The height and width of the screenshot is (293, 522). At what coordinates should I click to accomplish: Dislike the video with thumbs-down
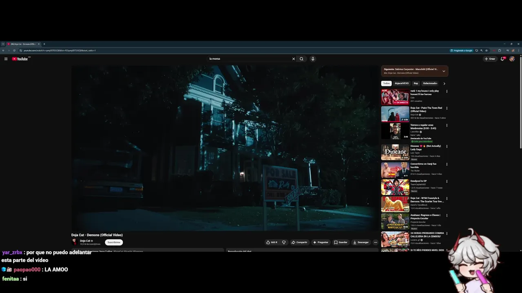284,242
